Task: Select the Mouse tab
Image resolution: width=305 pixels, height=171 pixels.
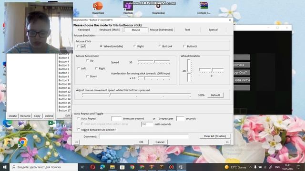Action: click(136, 30)
